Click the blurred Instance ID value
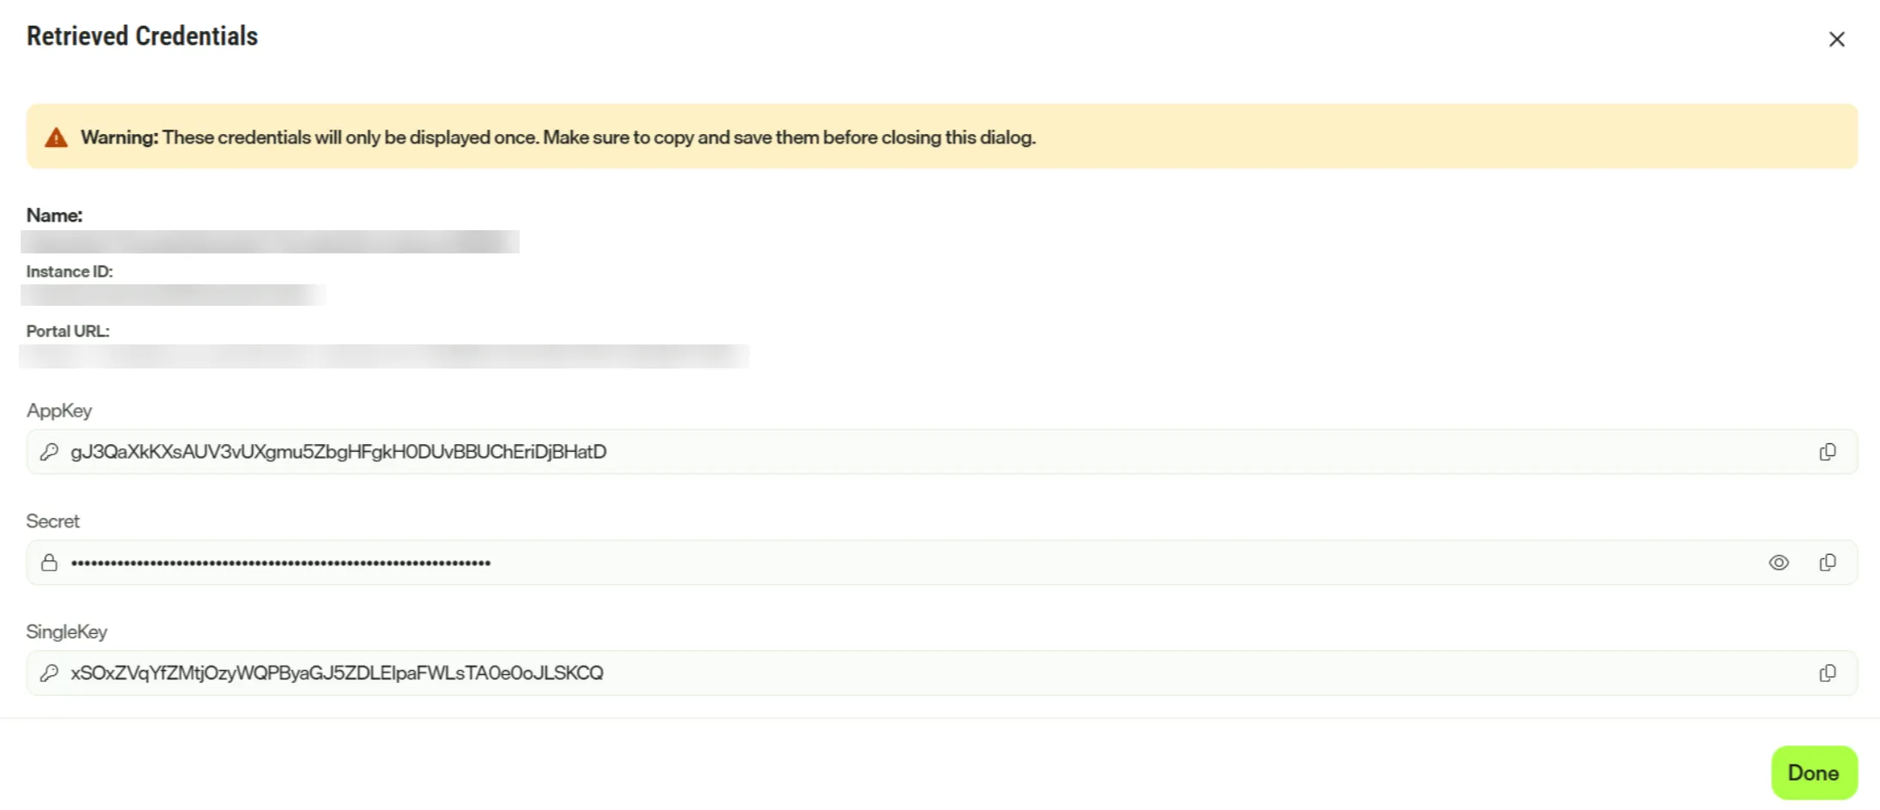1880x810 pixels. (173, 295)
